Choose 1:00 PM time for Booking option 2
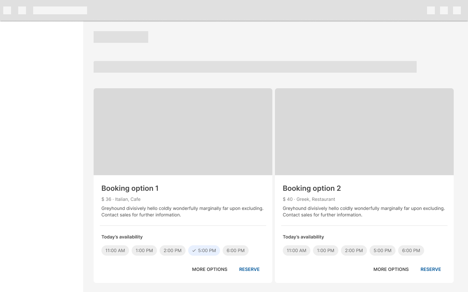468x292 pixels. click(x=325, y=250)
